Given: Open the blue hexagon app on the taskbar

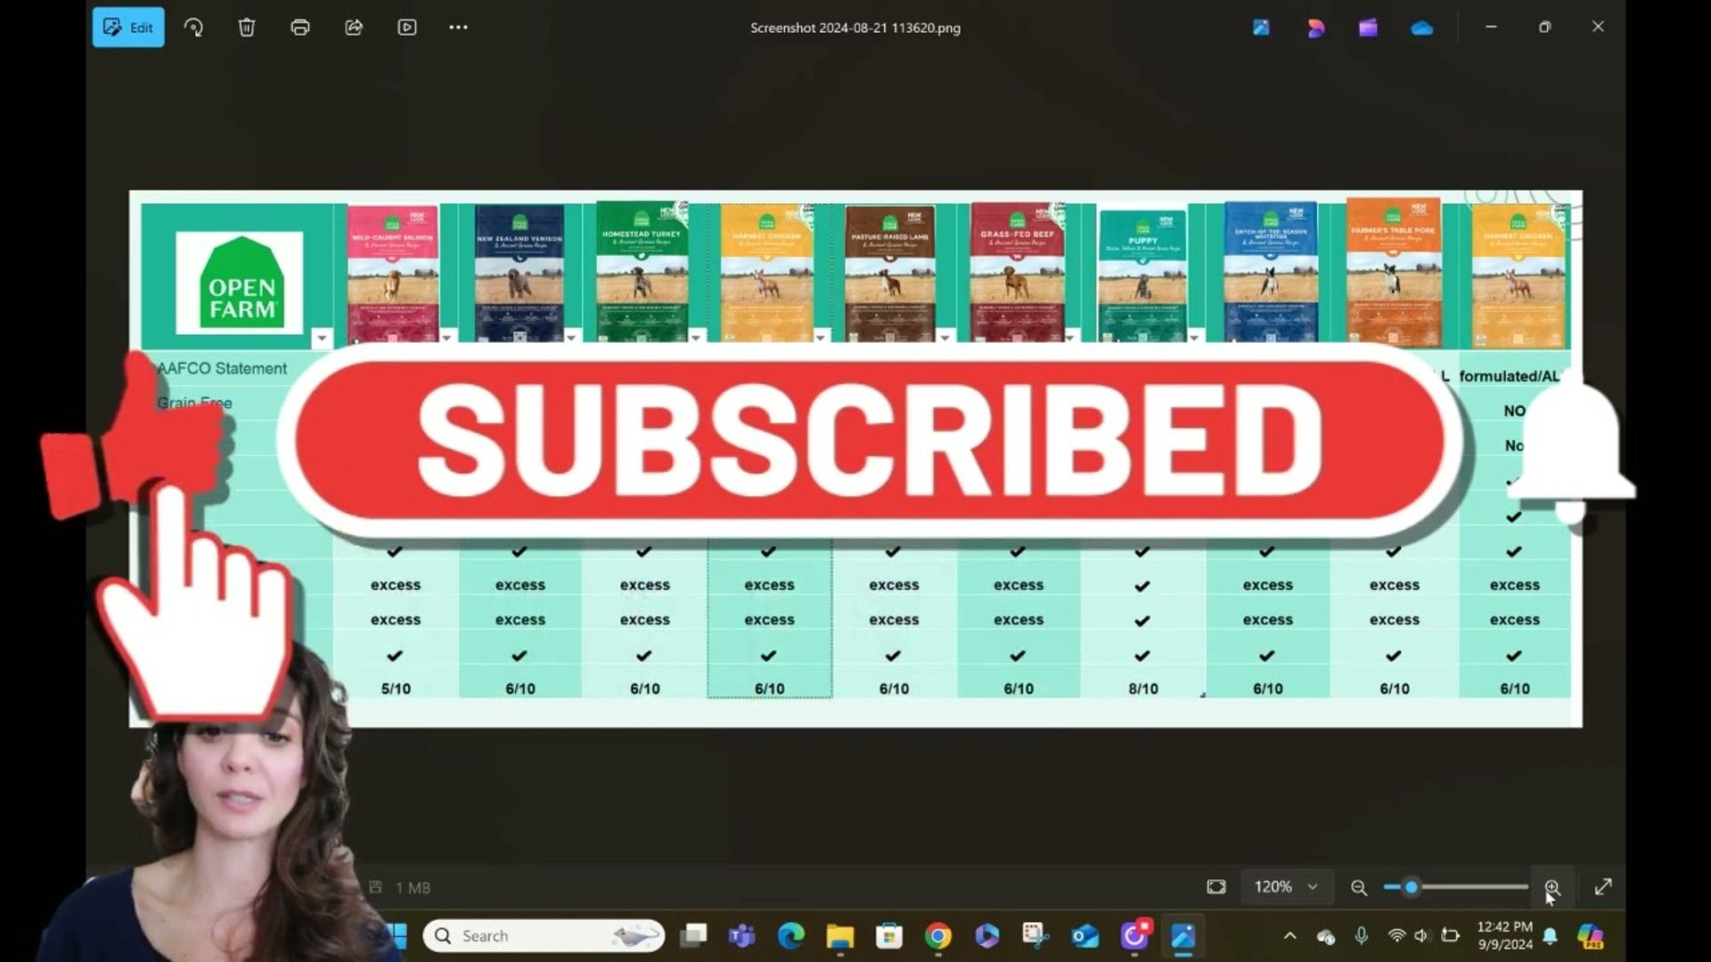Looking at the screenshot, I should tap(986, 936).
